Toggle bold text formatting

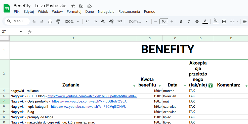click(181, 21)
